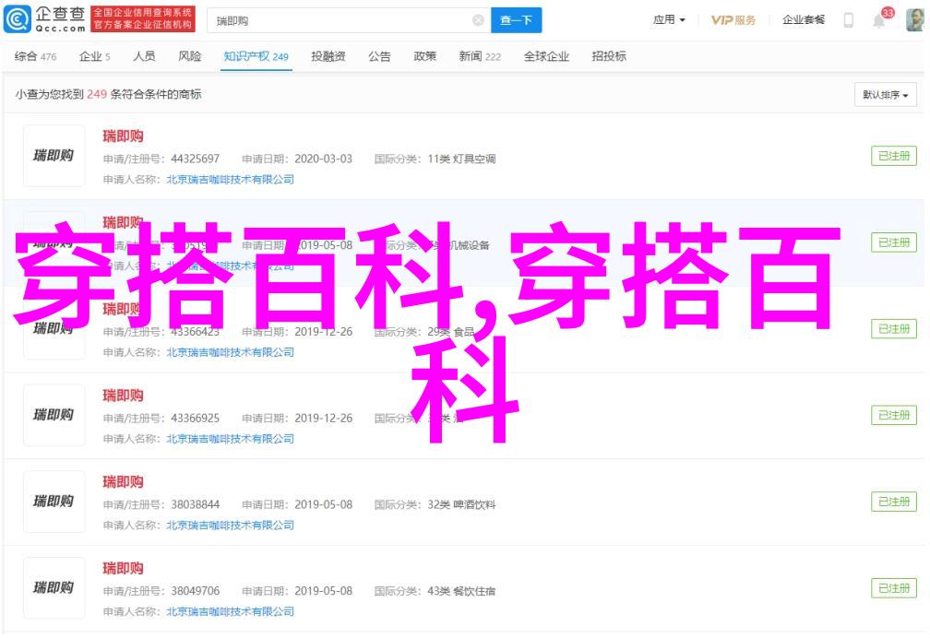Click the 企查查 Qcc.com logo

[44, 19]
